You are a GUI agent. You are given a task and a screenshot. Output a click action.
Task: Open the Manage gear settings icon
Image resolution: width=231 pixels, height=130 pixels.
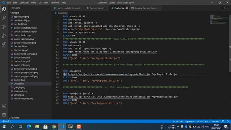4,115
